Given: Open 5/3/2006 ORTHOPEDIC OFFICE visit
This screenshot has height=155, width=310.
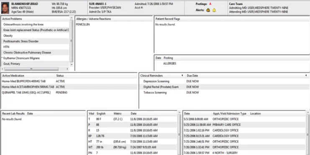Looking at the screenshot, I should click(x=244, y=119).
